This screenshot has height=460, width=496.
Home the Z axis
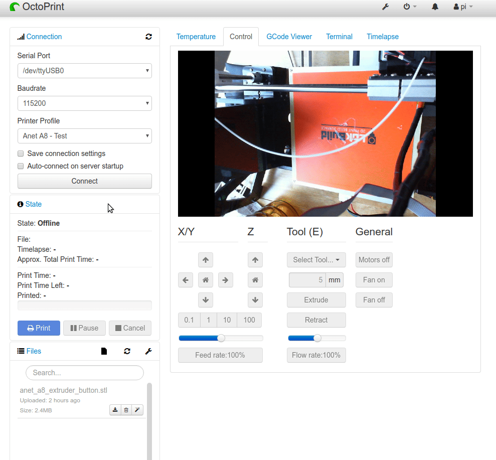click(x=255, y=280)
